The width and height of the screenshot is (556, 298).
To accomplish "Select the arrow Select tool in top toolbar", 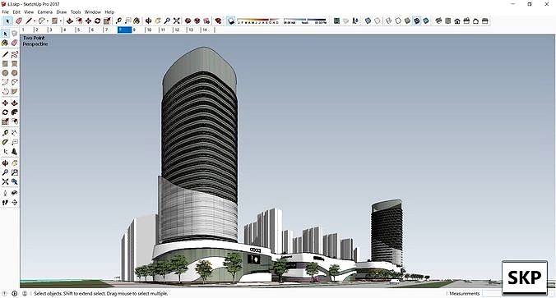I will tap(7, 21).
